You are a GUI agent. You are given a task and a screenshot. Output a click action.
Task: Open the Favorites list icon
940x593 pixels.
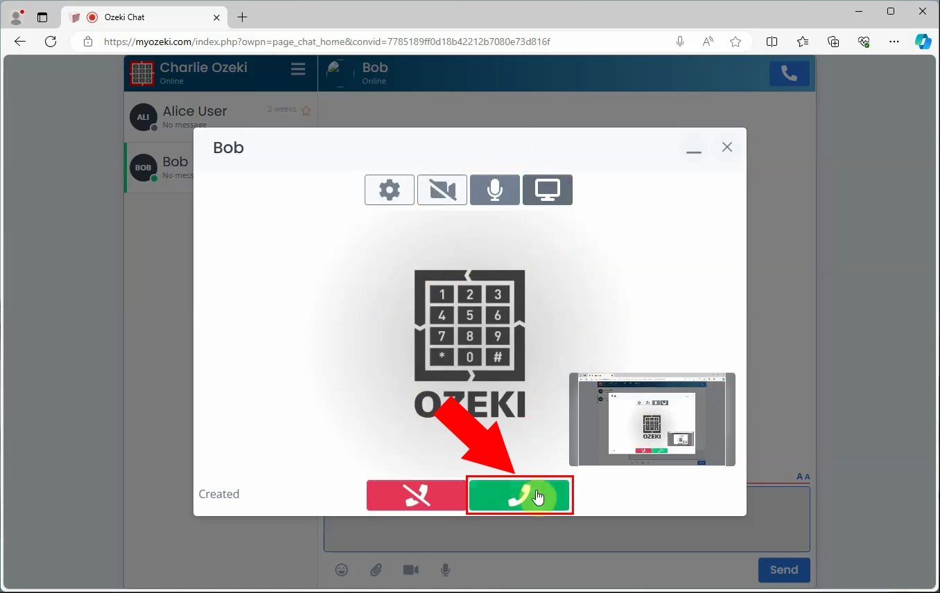point(803,42)
